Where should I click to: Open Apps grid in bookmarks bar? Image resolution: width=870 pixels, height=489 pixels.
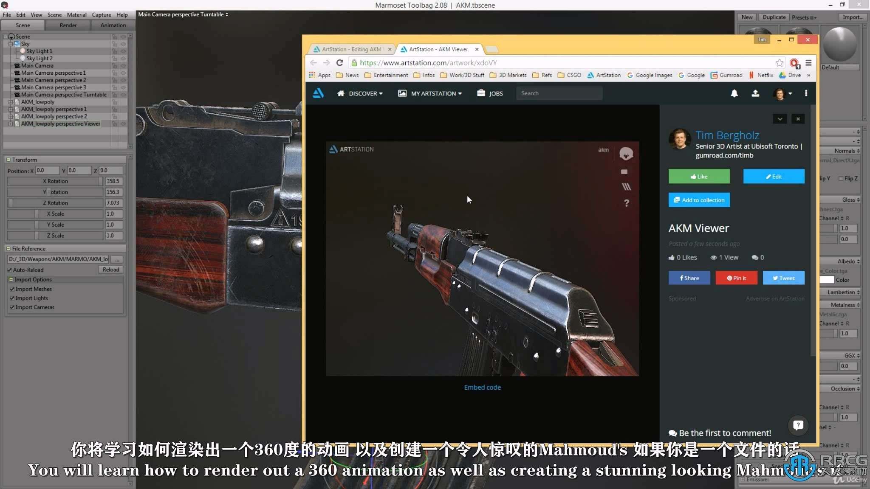click(312, 75)
